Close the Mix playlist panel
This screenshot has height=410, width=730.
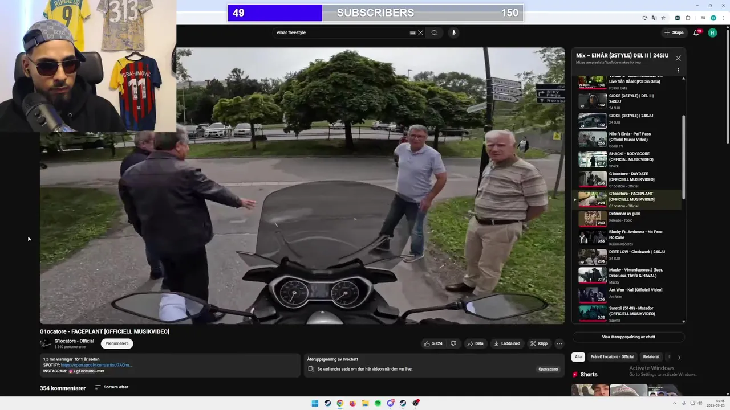point(678,58)
